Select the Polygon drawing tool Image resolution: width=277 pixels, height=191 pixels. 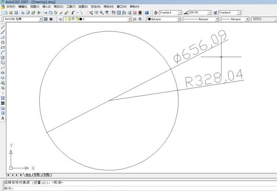click(x=3, y=42)
